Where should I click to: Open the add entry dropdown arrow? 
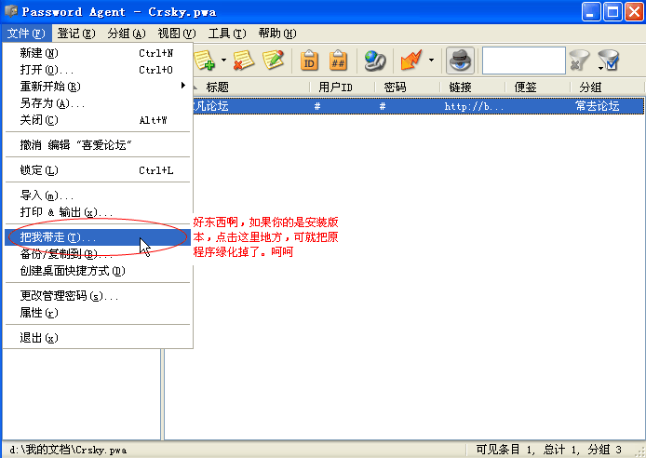223,61
